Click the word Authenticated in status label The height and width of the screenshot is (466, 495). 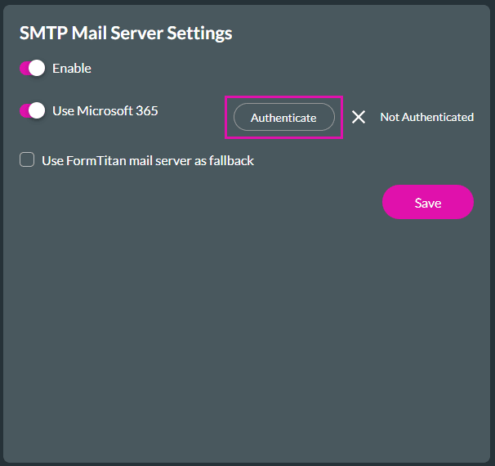coord(438,117)
